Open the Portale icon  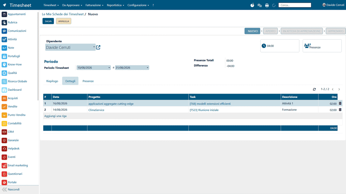coord(4,182)
